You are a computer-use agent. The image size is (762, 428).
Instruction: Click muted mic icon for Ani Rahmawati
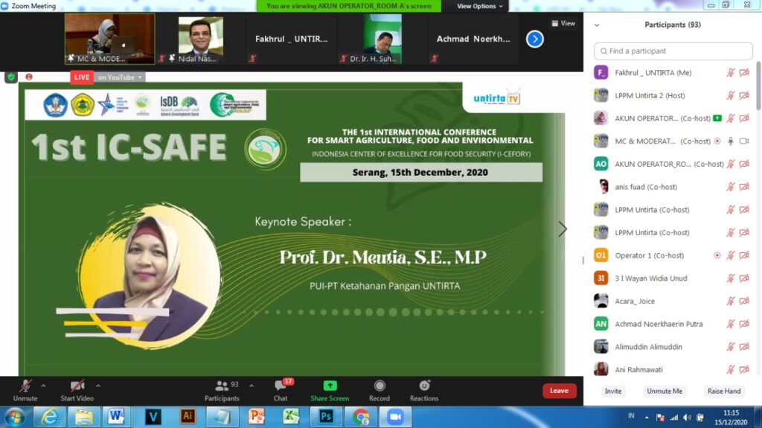(x=731, y=370)
